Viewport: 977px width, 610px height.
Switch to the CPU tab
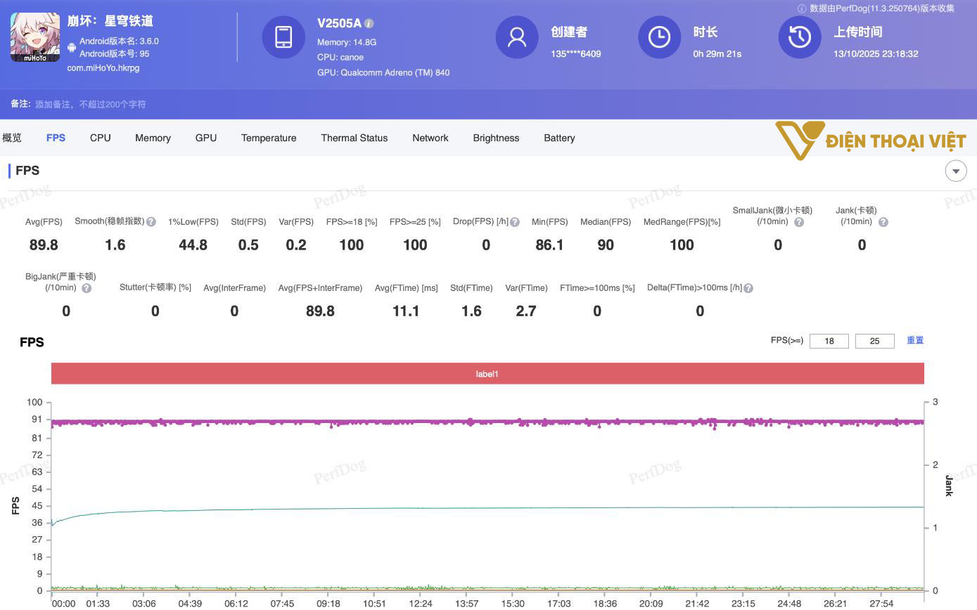pyautogui.click(x=100, y=138)
